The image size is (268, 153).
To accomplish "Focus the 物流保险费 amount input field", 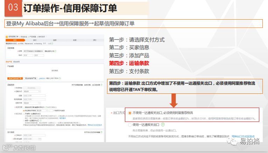I will point(34,99).
